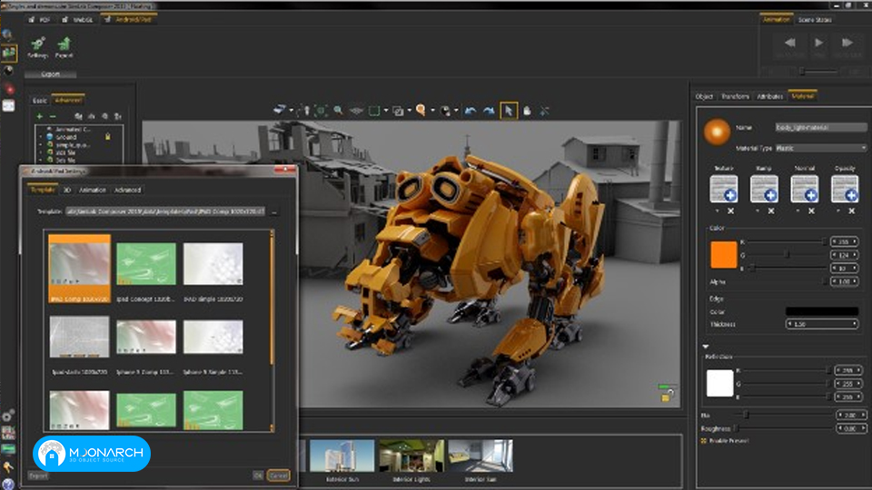This screenshot has height=490, width=872.
Task: Select the highlighted export workbench sidebar icon
Action: coord(8,53)
